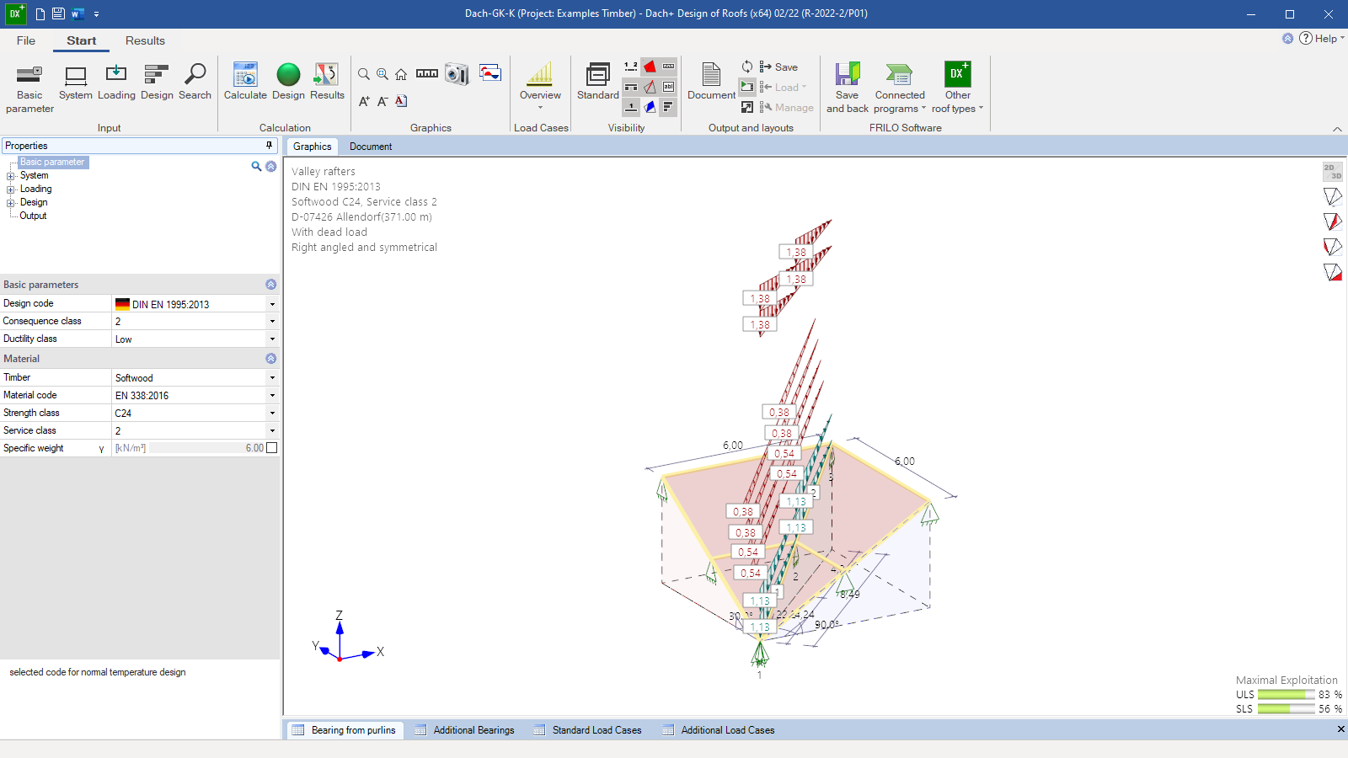Open Bearing from purlins tab
The width and height of the screenshot is (1348, 758).
pyautogui.click(x=345, y=730)
